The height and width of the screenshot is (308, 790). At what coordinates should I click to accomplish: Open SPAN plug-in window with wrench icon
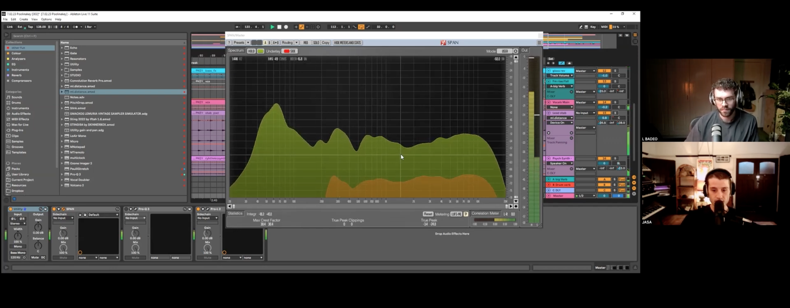(63, 209)
